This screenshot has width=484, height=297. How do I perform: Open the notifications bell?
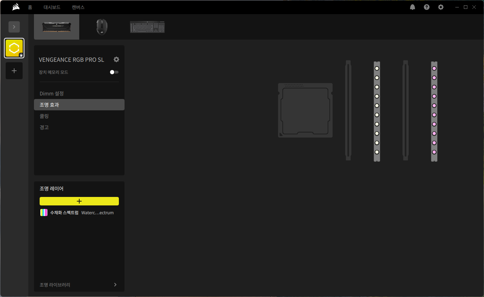[x=413, y=7]
